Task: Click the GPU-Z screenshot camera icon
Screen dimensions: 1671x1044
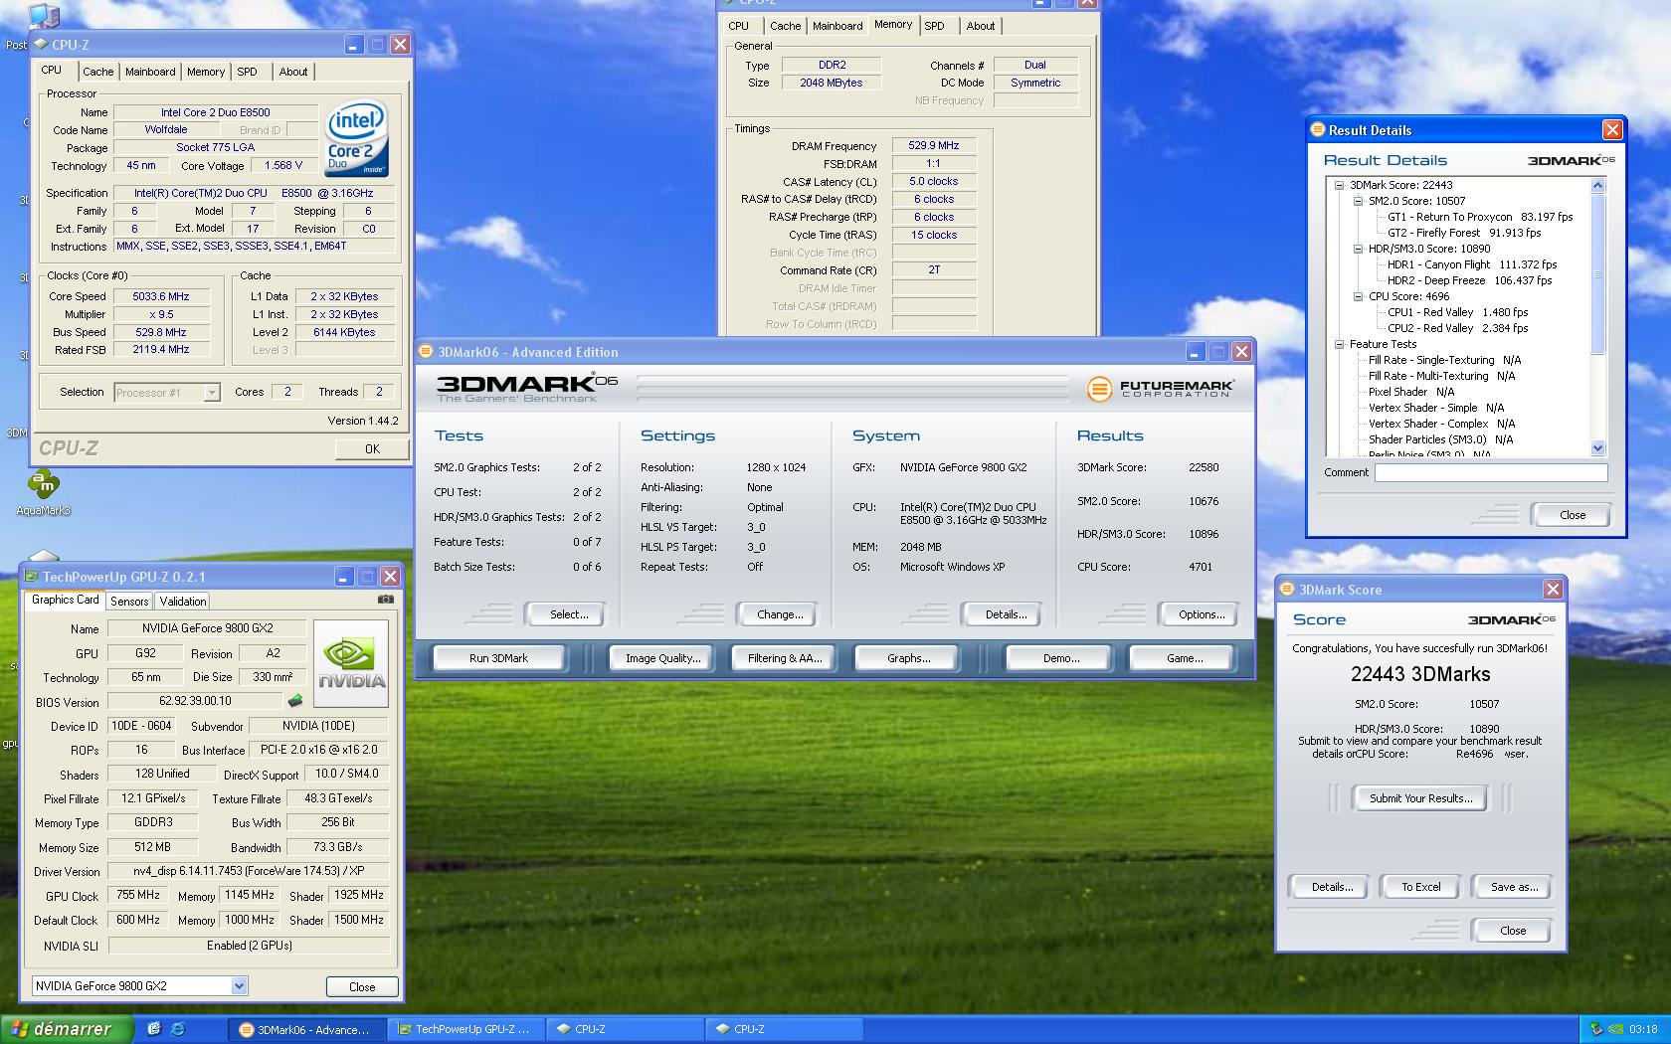Action: tap(386, 600)
